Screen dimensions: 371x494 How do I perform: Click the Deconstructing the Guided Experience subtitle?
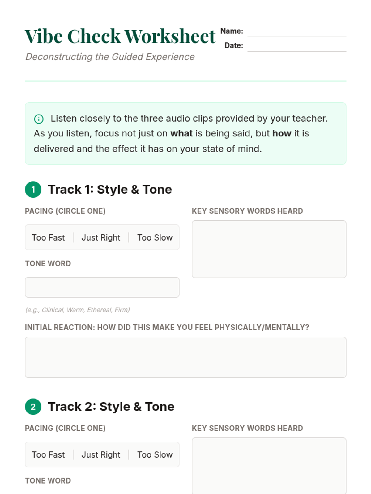point(110,57)
